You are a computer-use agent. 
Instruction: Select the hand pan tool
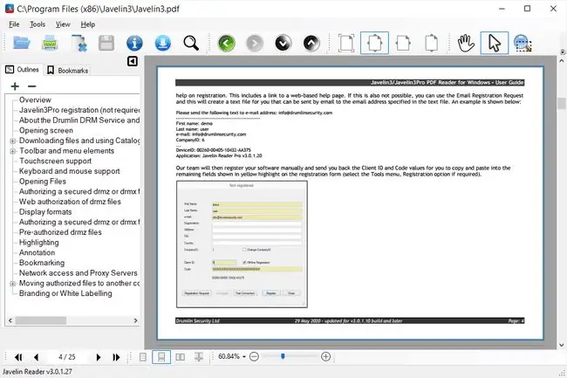point(466,43)
